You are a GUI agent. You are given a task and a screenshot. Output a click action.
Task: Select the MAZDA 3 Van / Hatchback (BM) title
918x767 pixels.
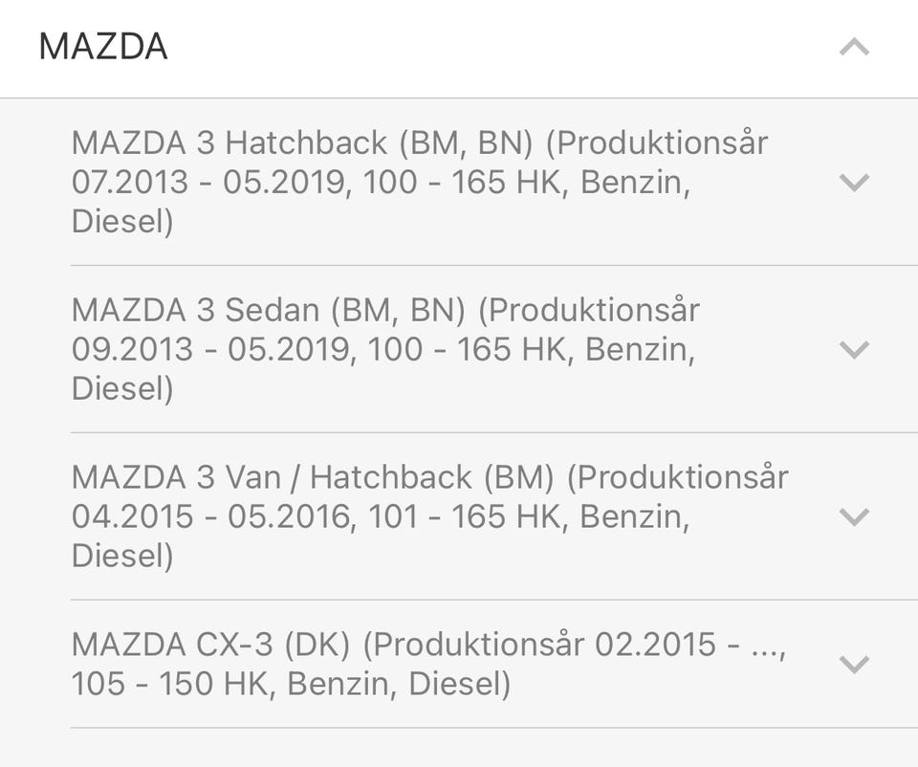[313, 477]
